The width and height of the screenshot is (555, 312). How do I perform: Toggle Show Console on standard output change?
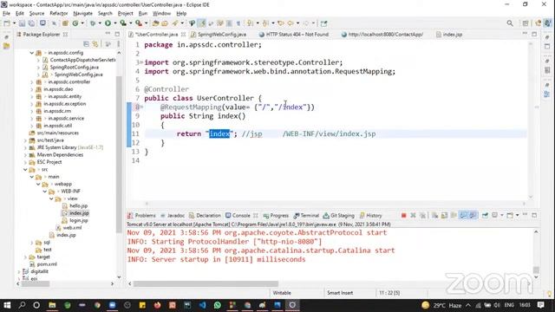click(x=463, y=216)
